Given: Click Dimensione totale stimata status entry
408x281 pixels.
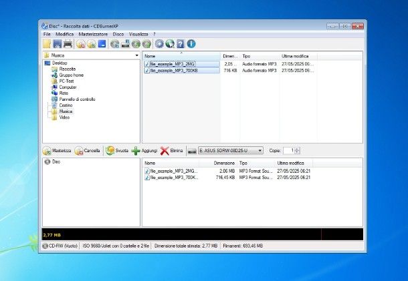Looking at the screenshot, I should [x=186, y=246].
